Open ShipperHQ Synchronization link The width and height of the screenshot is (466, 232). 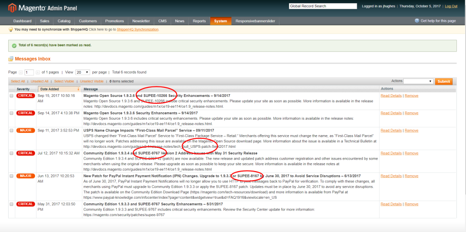[x=137, y=30]
